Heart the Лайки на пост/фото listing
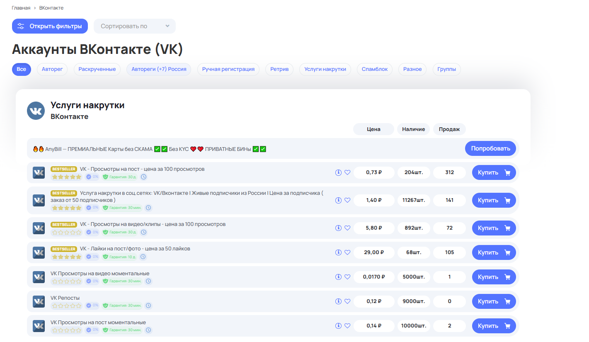 [x=347, y=252]
